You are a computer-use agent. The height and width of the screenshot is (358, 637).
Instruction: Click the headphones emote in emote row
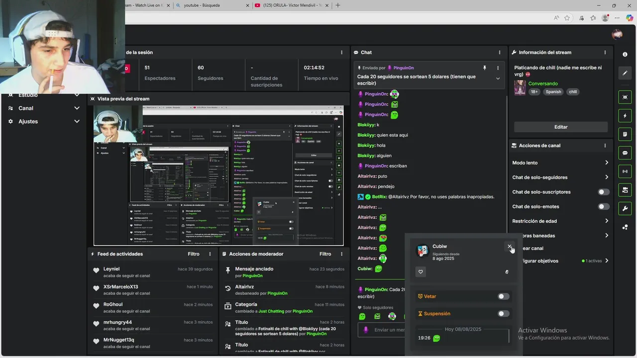pos(392,316)
